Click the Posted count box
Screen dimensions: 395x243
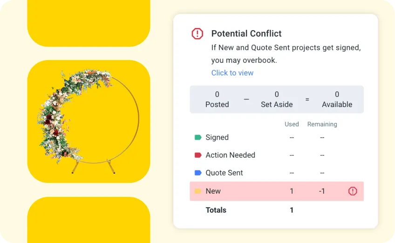pos(217,100)
